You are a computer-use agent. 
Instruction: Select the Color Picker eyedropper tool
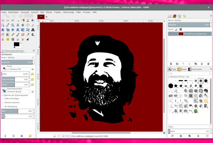(x=8, y=25)
